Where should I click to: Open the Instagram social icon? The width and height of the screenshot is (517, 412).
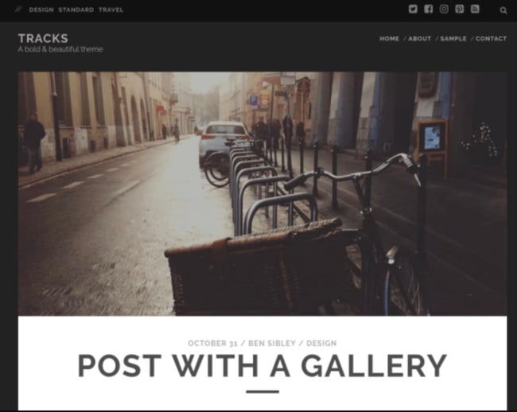[444, 10]
